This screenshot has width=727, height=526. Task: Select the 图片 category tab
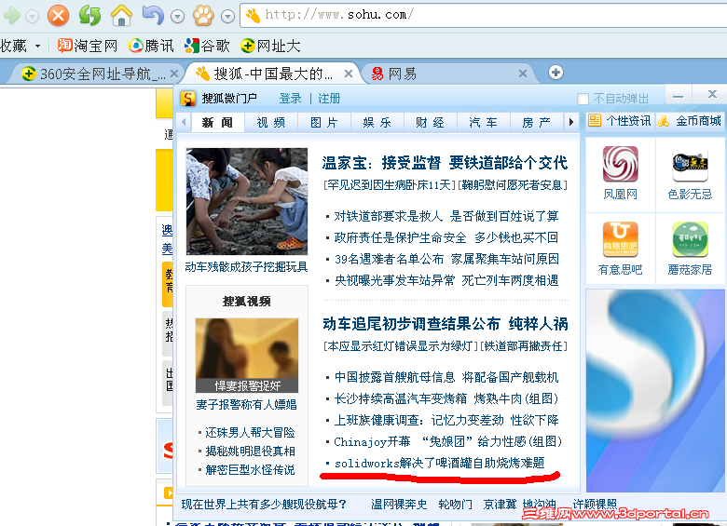tap(324, 122)
